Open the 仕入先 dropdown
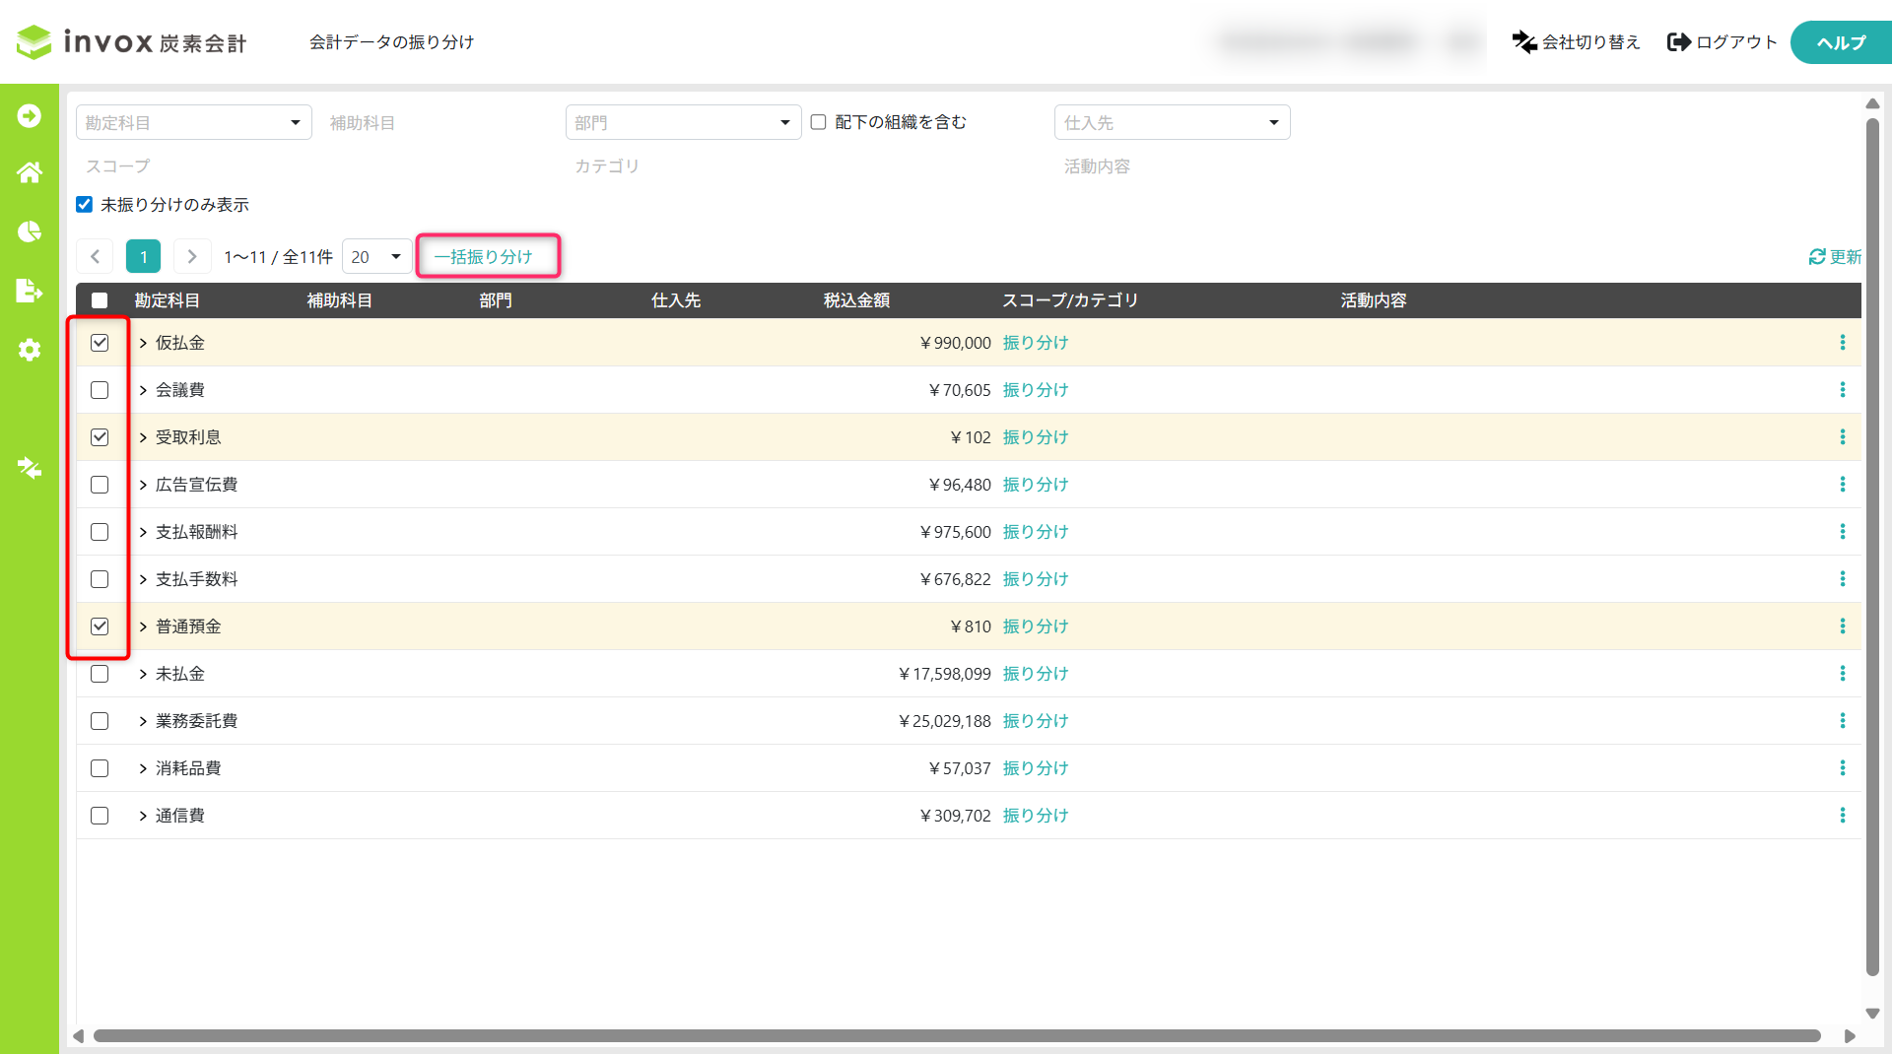Screen dimensions: 1892x1054 (x=1172, y=122)
